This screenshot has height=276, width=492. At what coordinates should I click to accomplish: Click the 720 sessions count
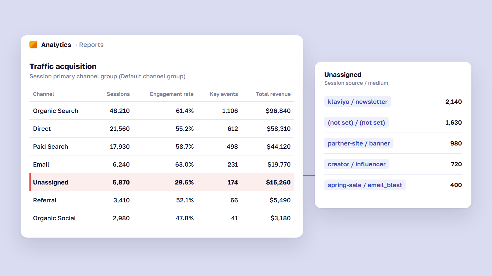(x=456, y=164)
